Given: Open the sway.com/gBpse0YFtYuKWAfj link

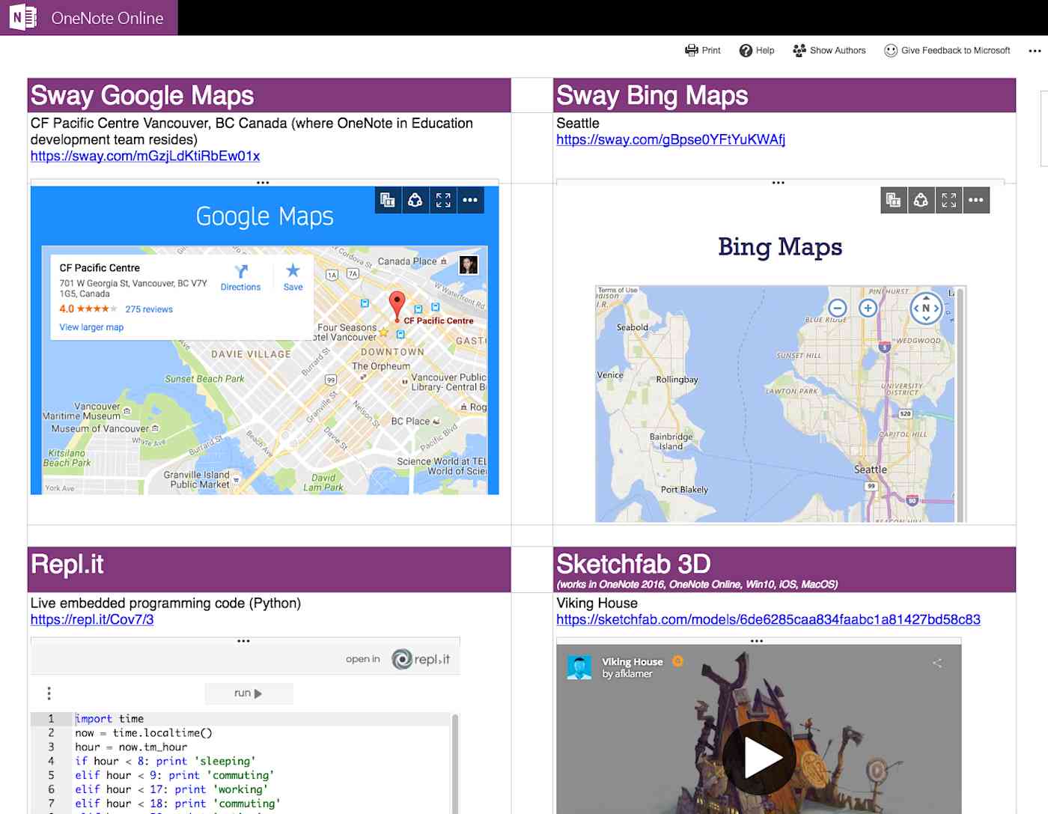Looking at the screenshot, I should [671, 139].
